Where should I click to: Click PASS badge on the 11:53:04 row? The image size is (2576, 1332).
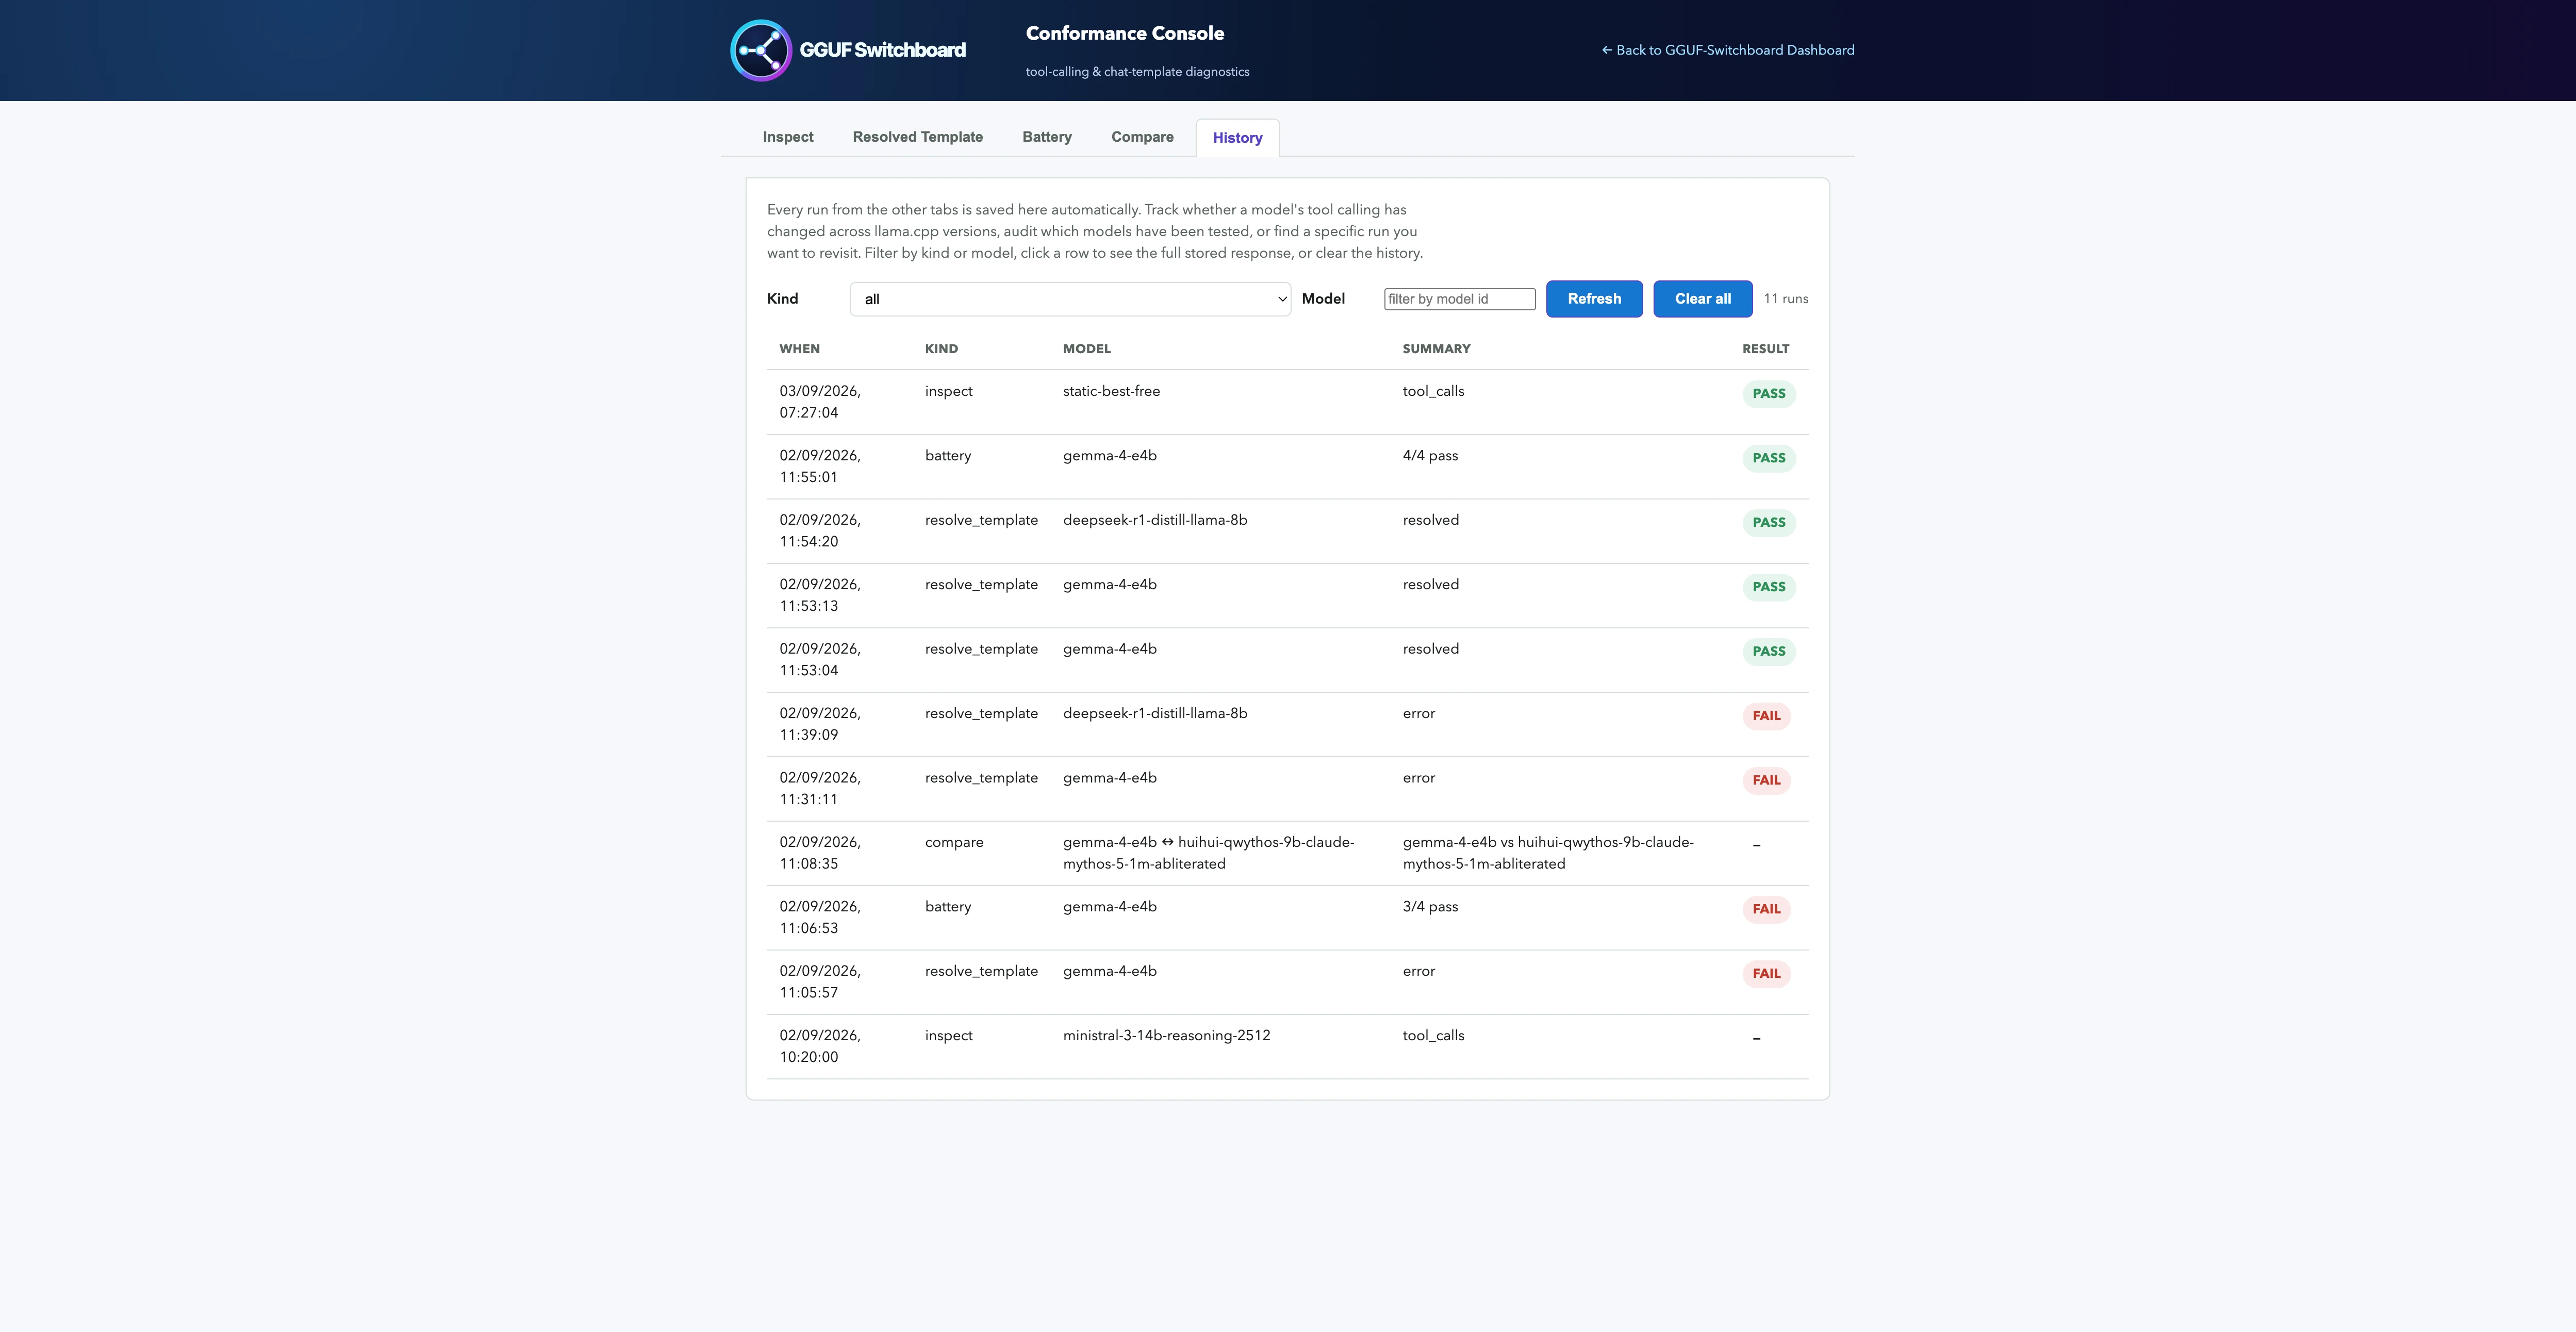coord(1768,652)
